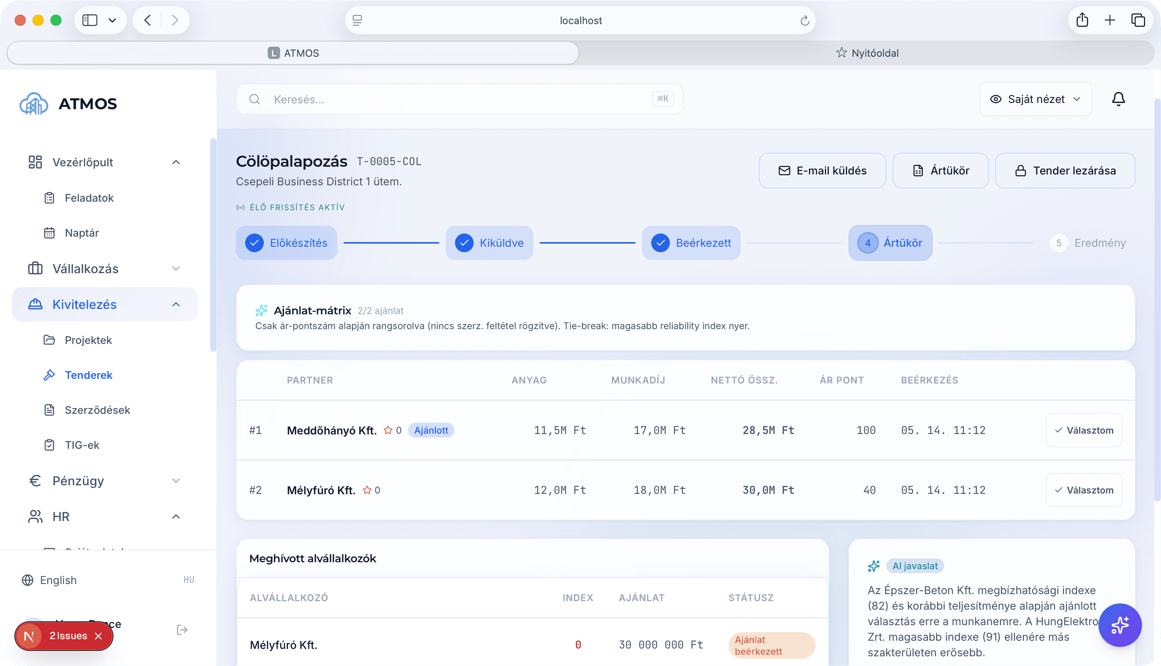Image resolution: width=1161 pixels, height=666 pixels.
Task: Click the star rating next to Meddőhányó Kft.
Action: [x=388, y=431]
